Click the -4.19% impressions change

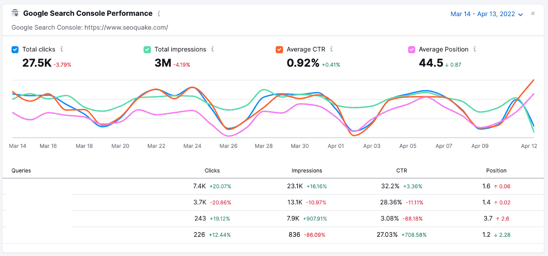[x=182, y=65]
